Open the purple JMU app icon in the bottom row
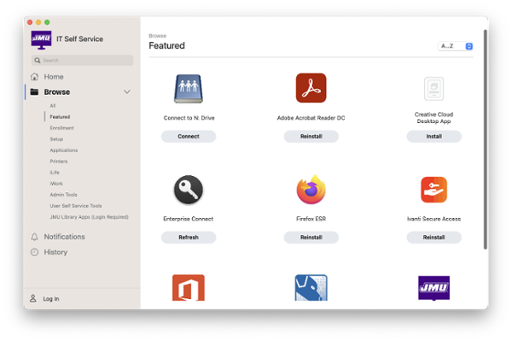 [x=433, y=288]
